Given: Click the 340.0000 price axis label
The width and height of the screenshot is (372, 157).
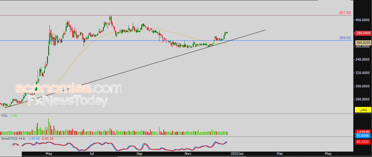Looking at the screenshot, I should [363, 59].
